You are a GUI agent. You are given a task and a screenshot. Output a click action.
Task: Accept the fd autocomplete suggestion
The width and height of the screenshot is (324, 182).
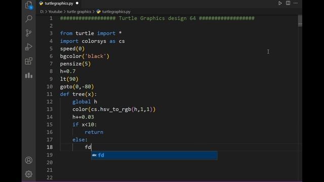point(154,155)
